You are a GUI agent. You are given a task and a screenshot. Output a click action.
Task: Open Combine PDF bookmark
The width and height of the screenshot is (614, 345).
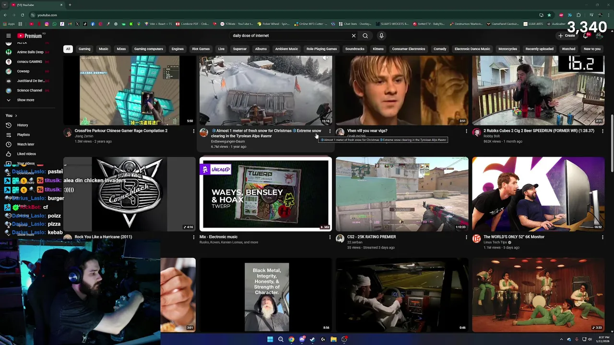click(192, 23)
